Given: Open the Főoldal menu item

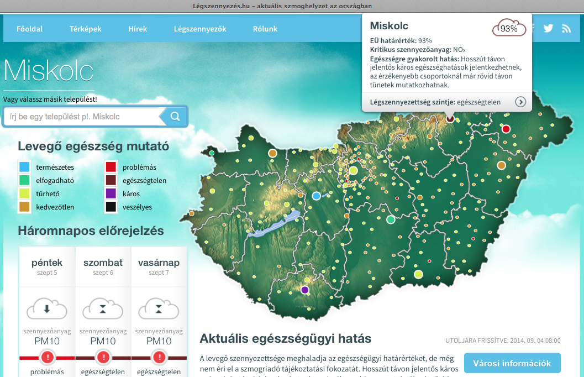Looking at the screenshot, I should coord(29,29).
